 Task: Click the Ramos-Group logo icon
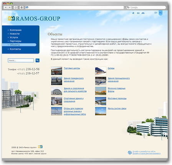pos(12,18)
